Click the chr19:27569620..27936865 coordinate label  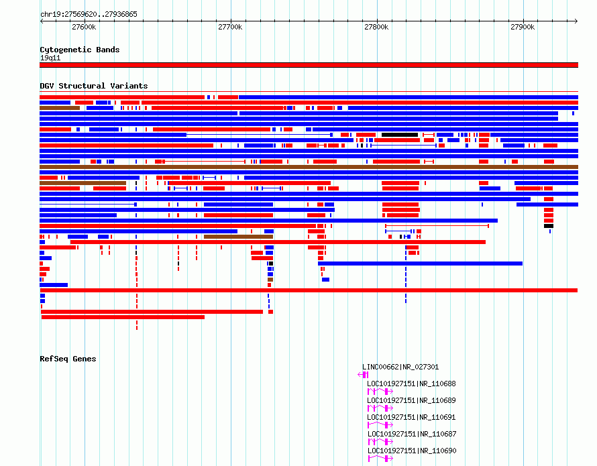point(89,14)
